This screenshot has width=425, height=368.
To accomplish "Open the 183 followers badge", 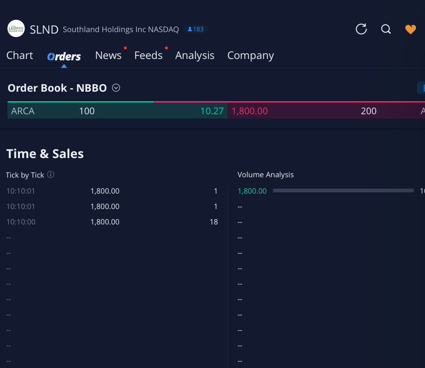I will point(195,29).
